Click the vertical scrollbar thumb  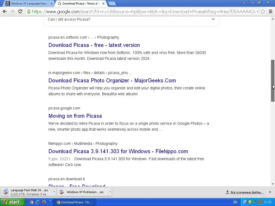[x=273, y=80]
